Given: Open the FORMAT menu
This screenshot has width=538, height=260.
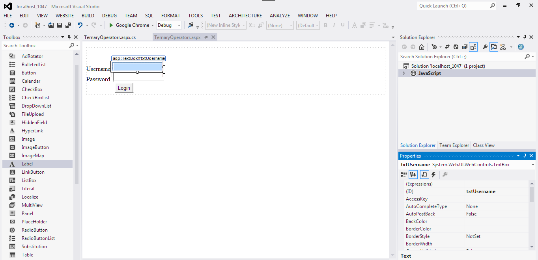Looking at the screenshot, I should [171, 16].
